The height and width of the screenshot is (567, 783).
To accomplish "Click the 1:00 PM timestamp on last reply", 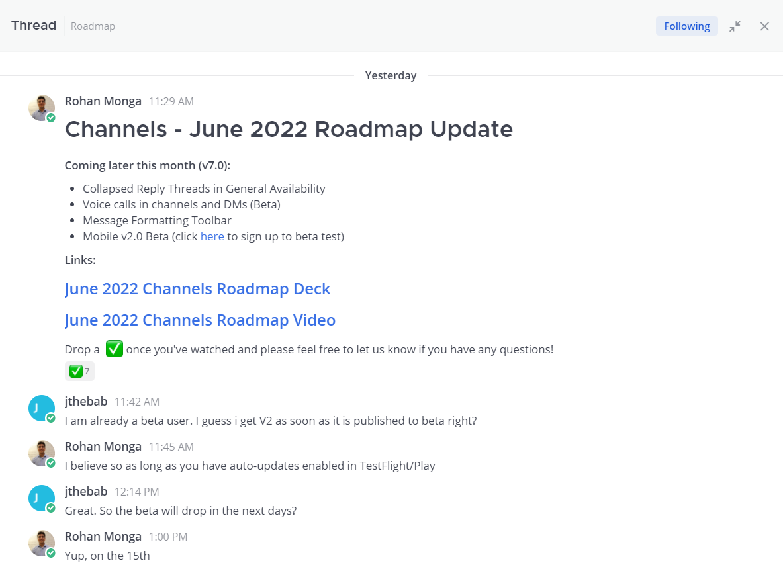I will click(167, 537).
